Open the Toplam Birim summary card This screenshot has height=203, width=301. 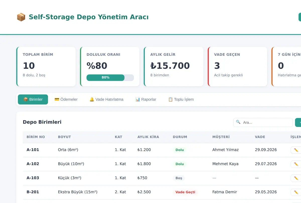coord(46,67)
